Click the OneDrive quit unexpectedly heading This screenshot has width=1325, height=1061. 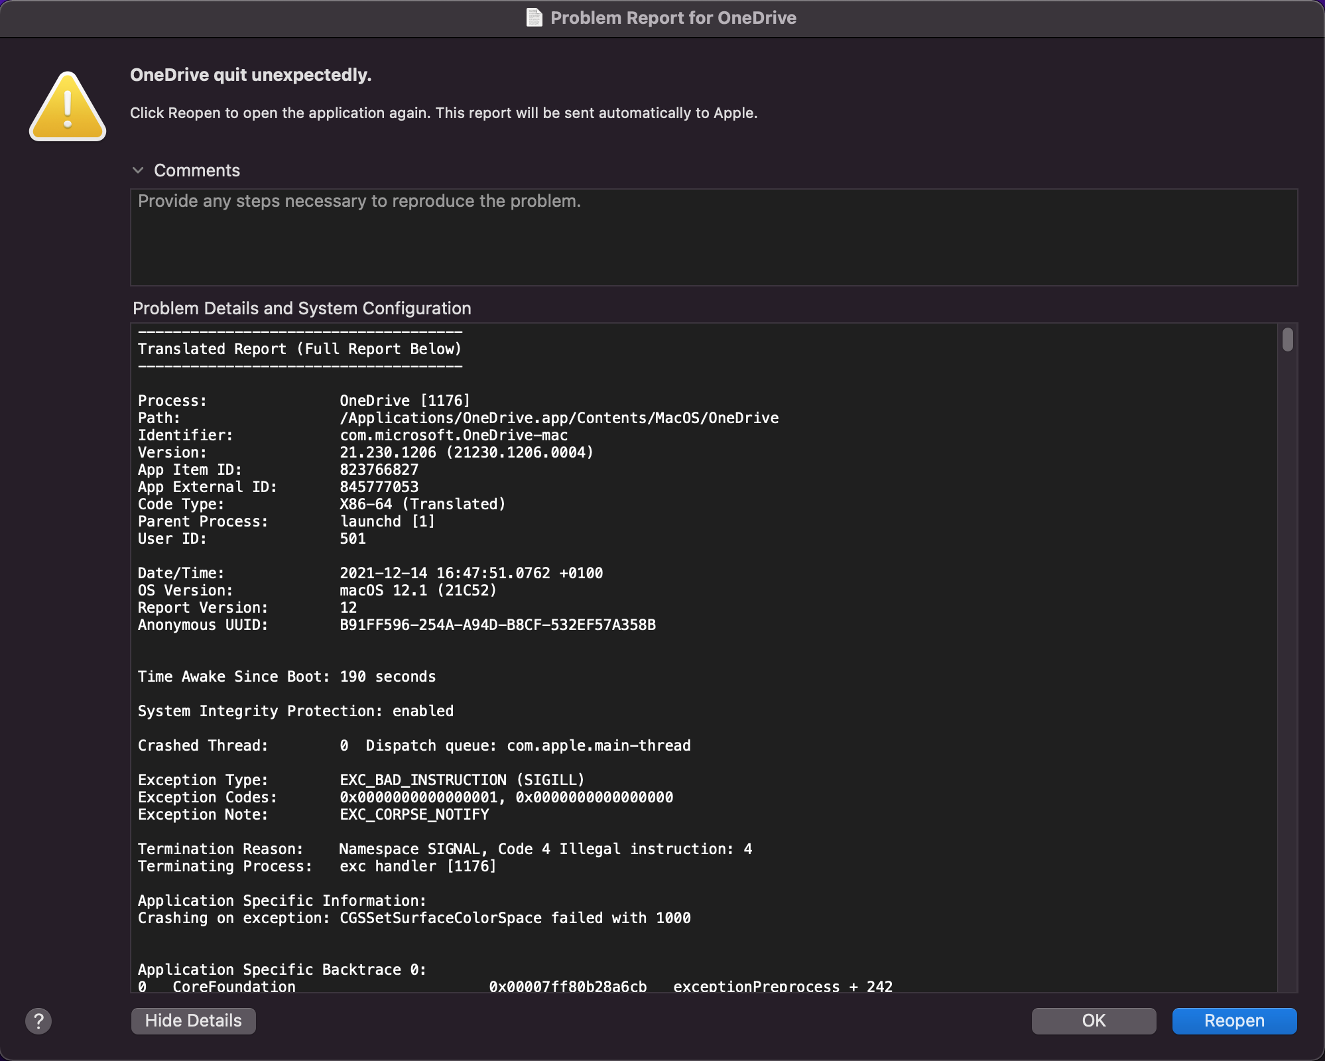point(251,75)
